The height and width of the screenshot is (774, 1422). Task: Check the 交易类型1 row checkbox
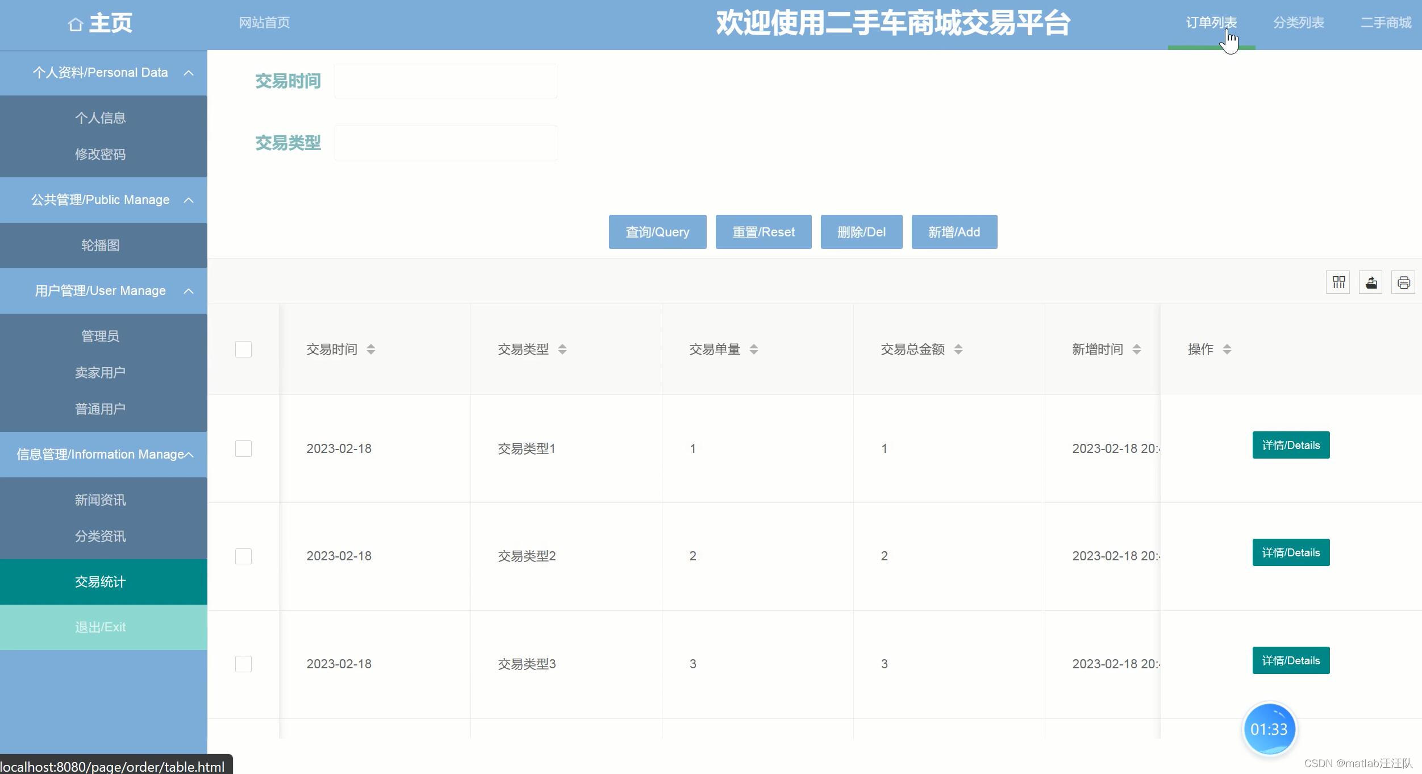(243, 449)
